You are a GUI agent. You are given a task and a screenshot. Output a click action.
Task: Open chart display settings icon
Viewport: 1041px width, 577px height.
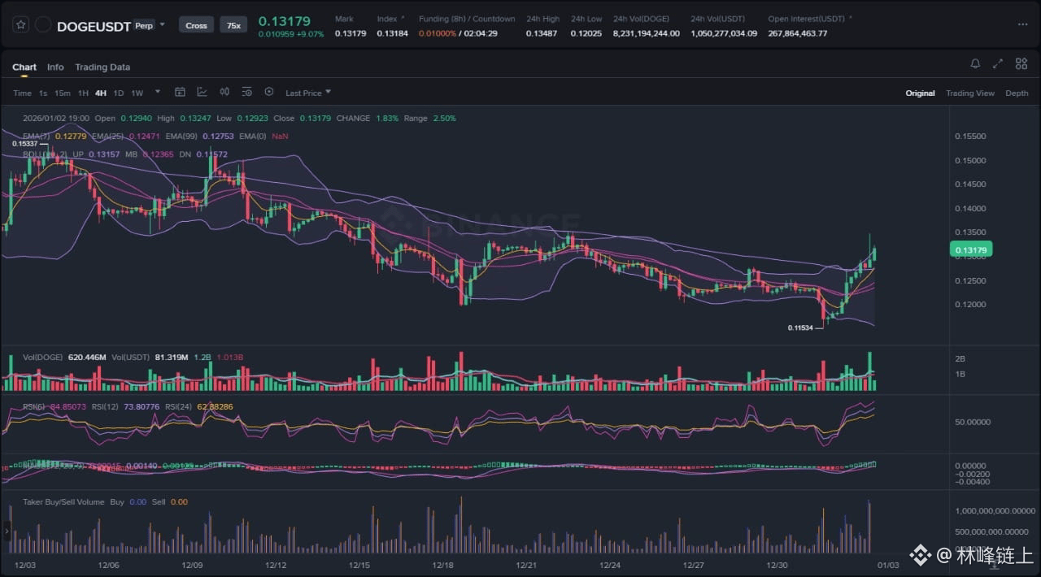[x=246, y=92]
